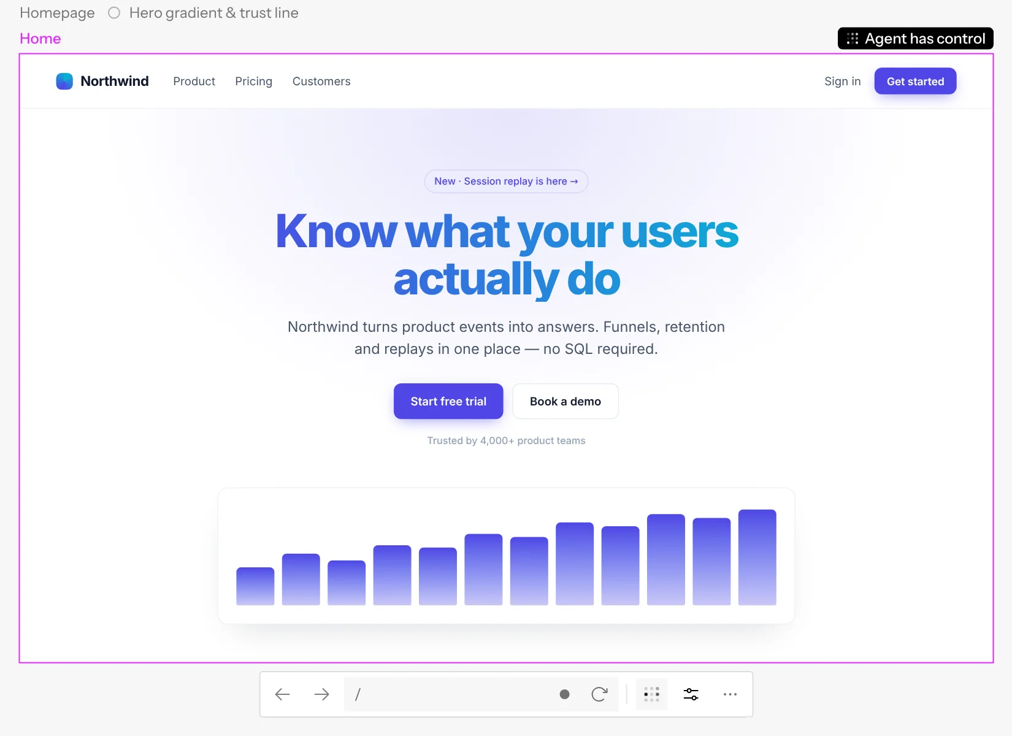Screen dimensions: 1012x736
Task: Open the Customers nav item
Action: [x=321, y=81]
